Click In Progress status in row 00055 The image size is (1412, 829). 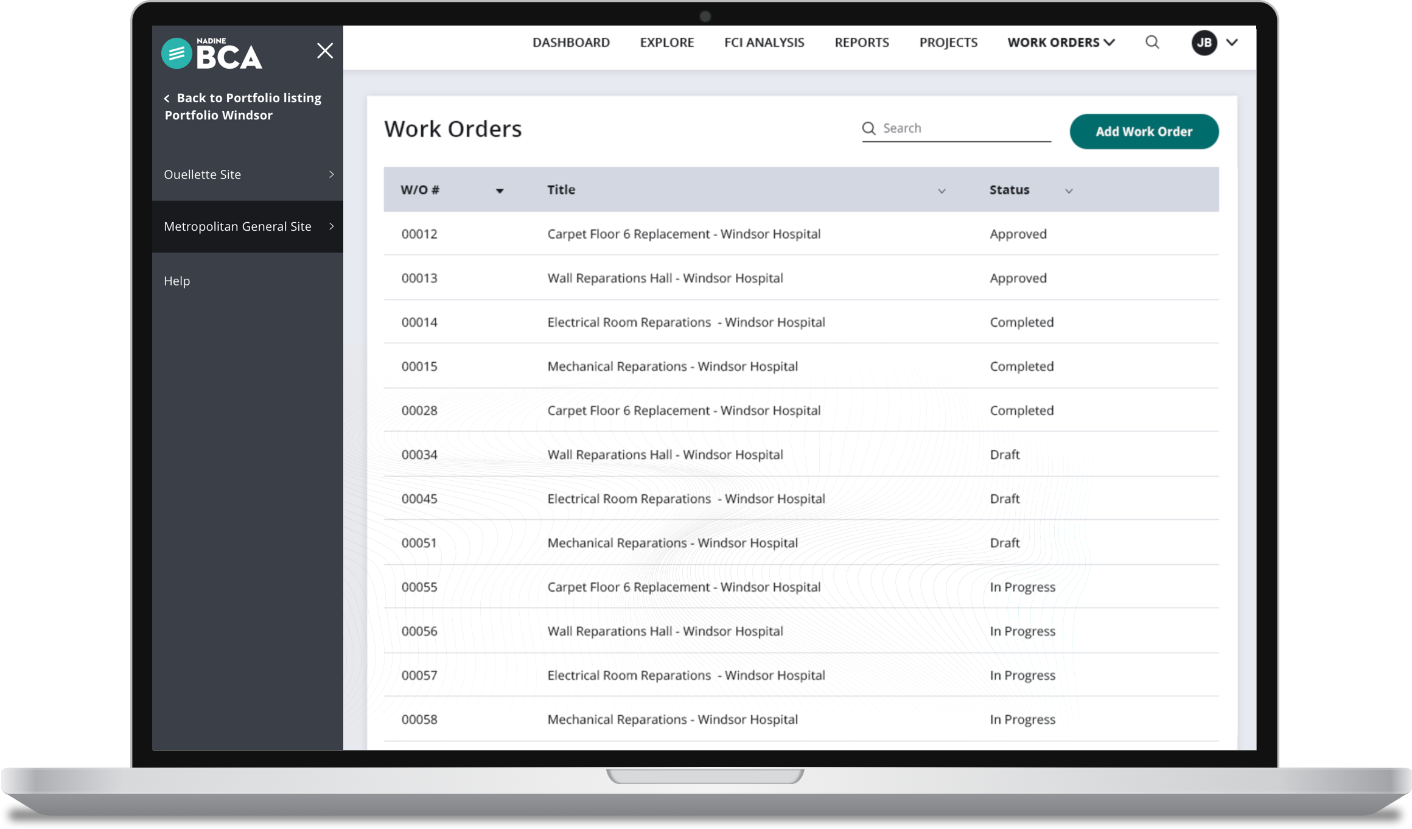click(x=1022, y=587)
